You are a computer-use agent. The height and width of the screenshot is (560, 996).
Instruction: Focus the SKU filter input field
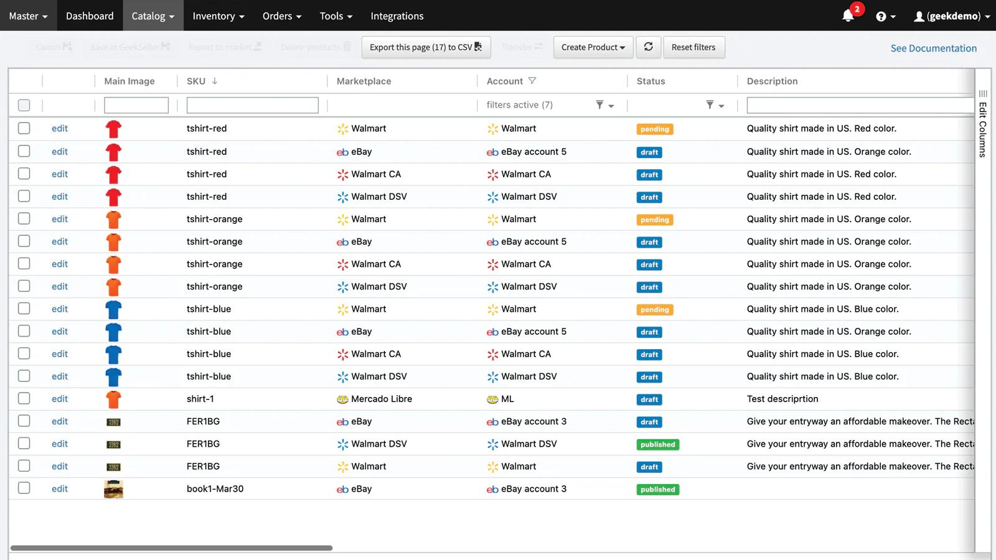[x=252, y=105]
